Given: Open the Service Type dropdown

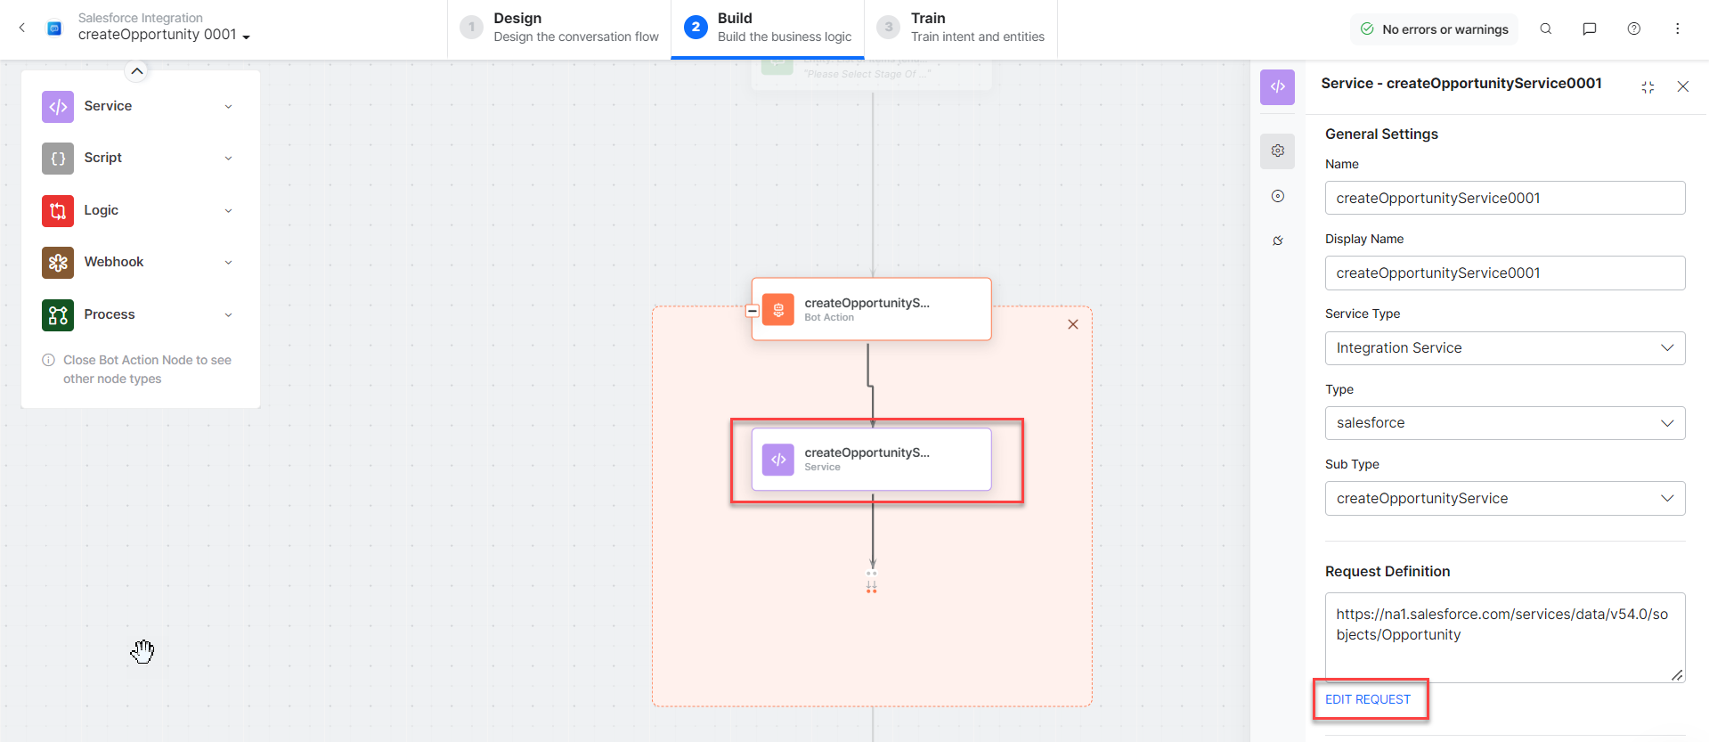Looking at the screenshot, I should click(1504, 348).
